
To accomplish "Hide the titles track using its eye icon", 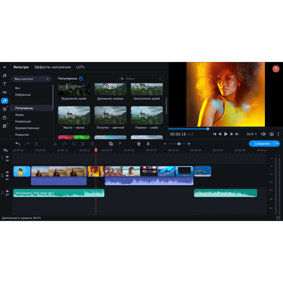I will pyautogui.click(x=7, y=157).
